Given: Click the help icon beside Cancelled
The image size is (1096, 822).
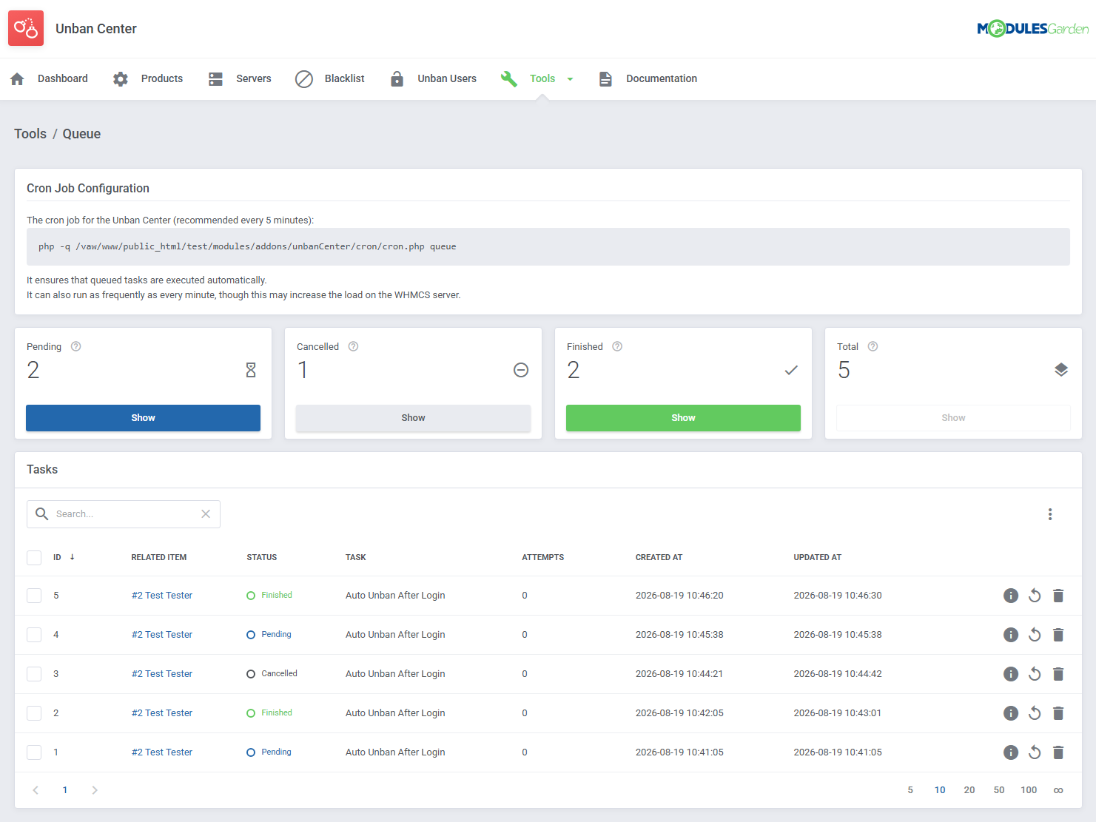Looking at the screenshot, I should pos(354,346).
